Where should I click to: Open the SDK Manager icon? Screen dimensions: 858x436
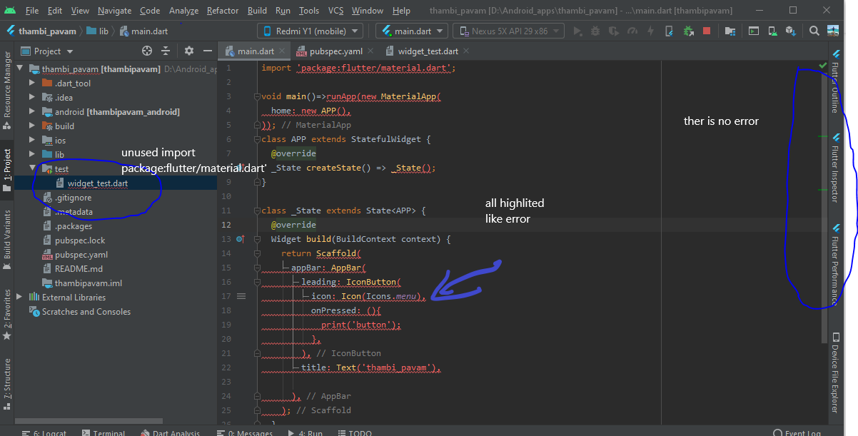tap(791, 31)
